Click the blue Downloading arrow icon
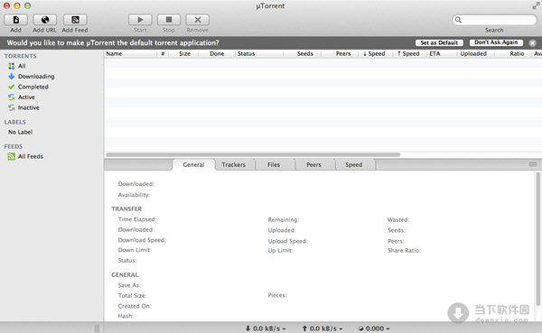Screen dimensions: 542x333 (x=12, y=77)
